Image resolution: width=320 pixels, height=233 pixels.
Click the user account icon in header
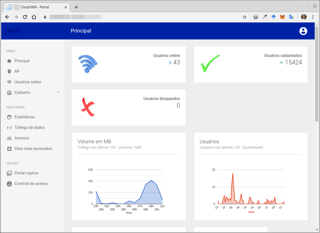click(303, 31)
